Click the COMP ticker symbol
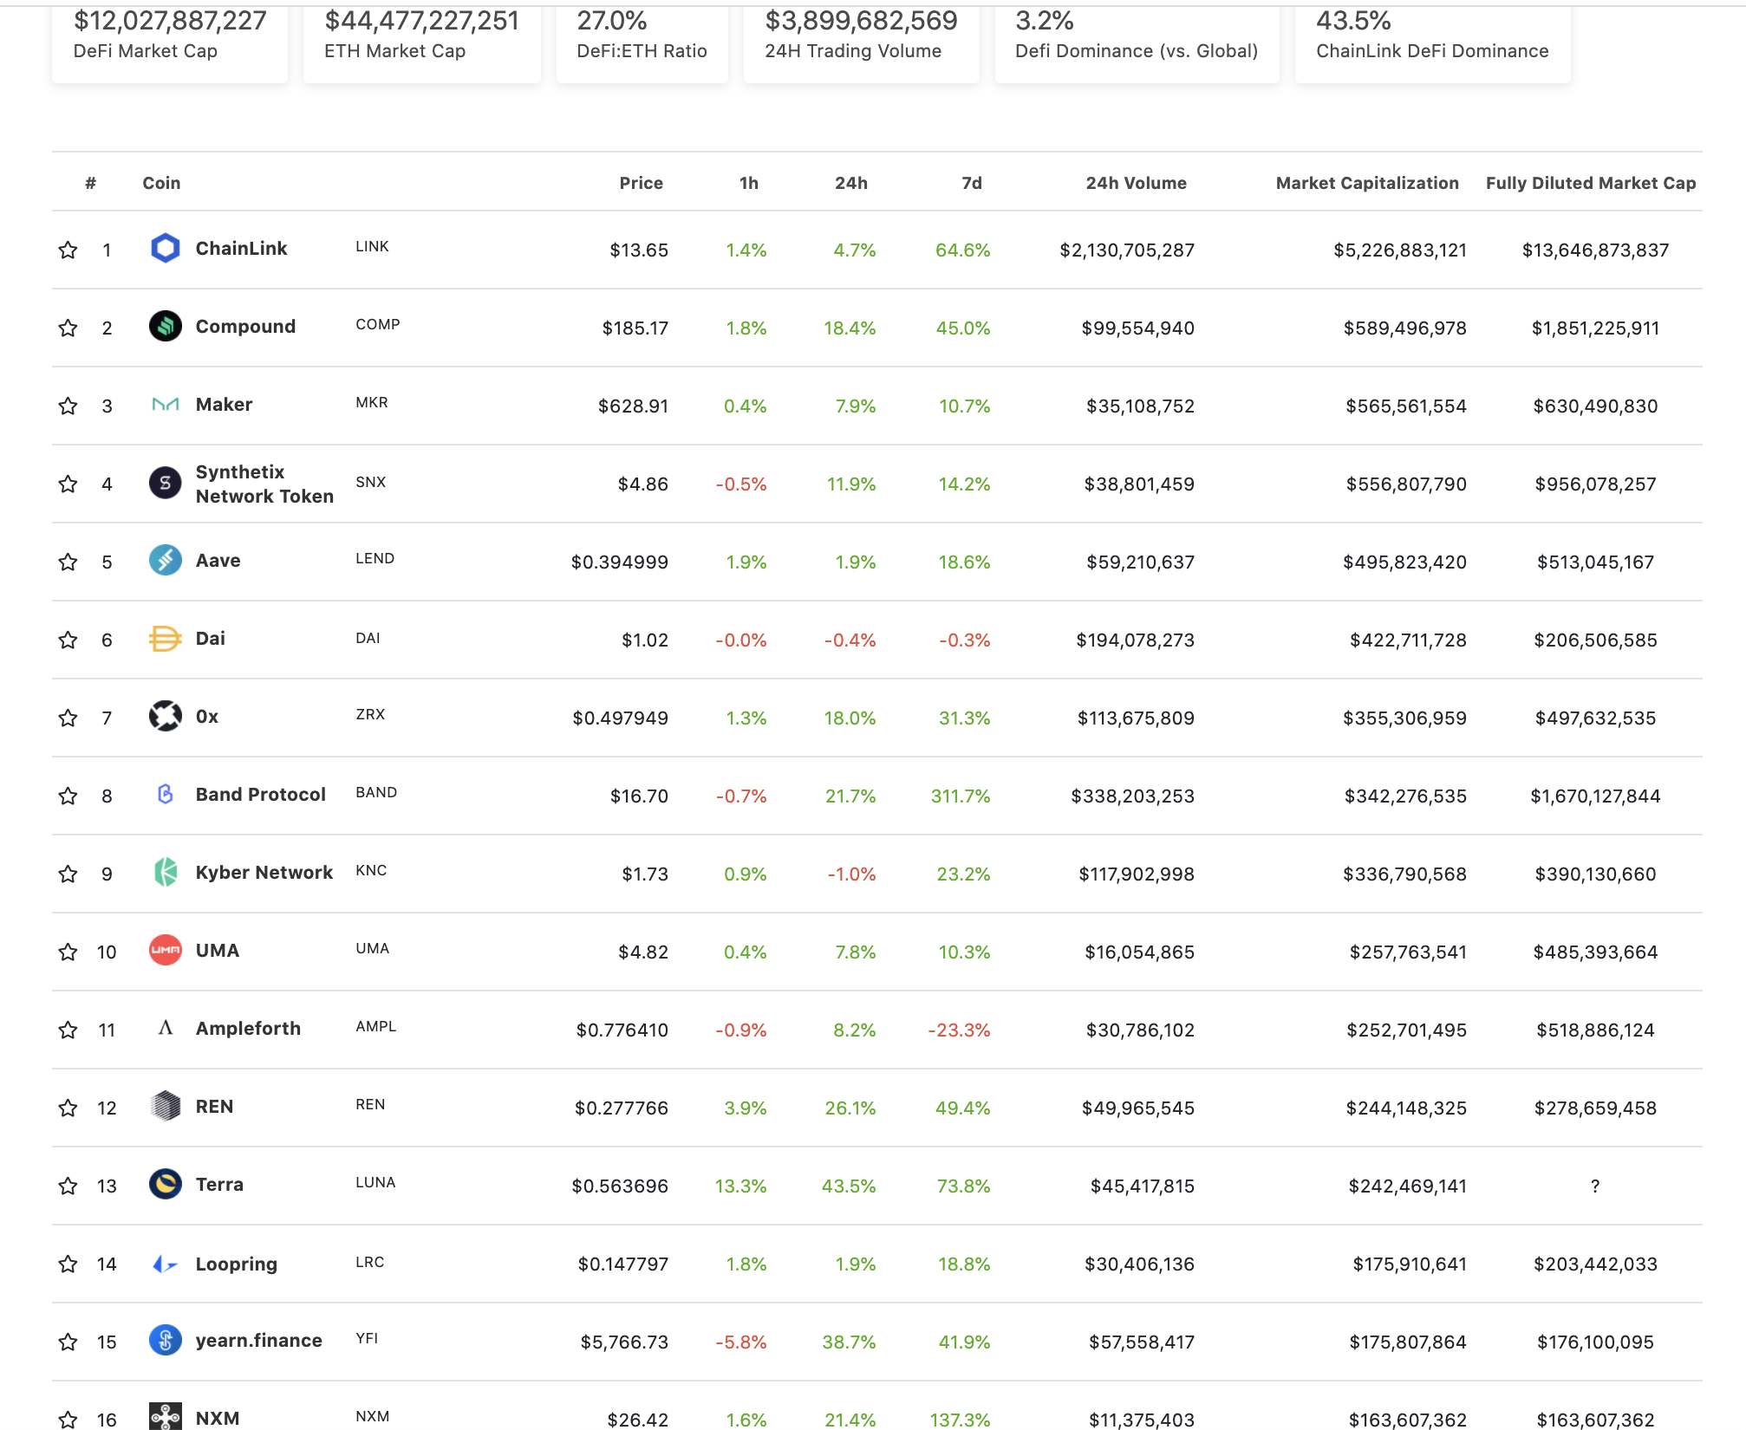The image size is (1746, 1430). point(377,324)
